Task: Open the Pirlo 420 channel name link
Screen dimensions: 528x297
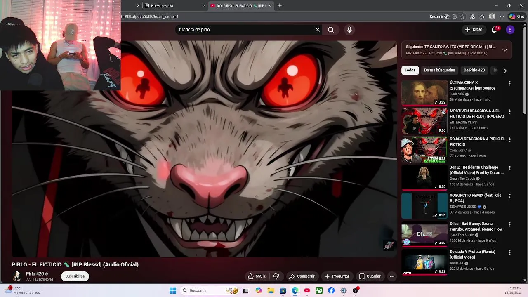Action: (x=35, y=274)
